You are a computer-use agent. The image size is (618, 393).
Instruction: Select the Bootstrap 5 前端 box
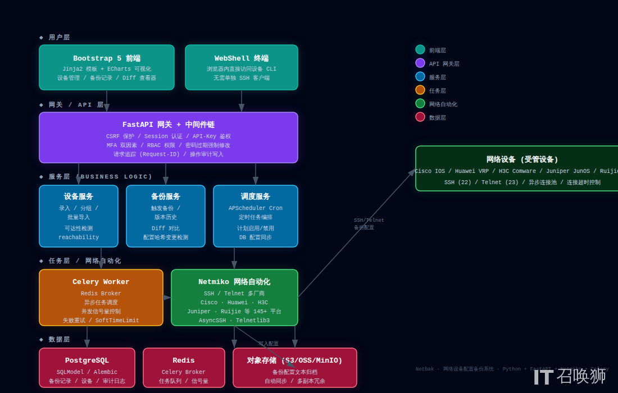tap(107, 67)
